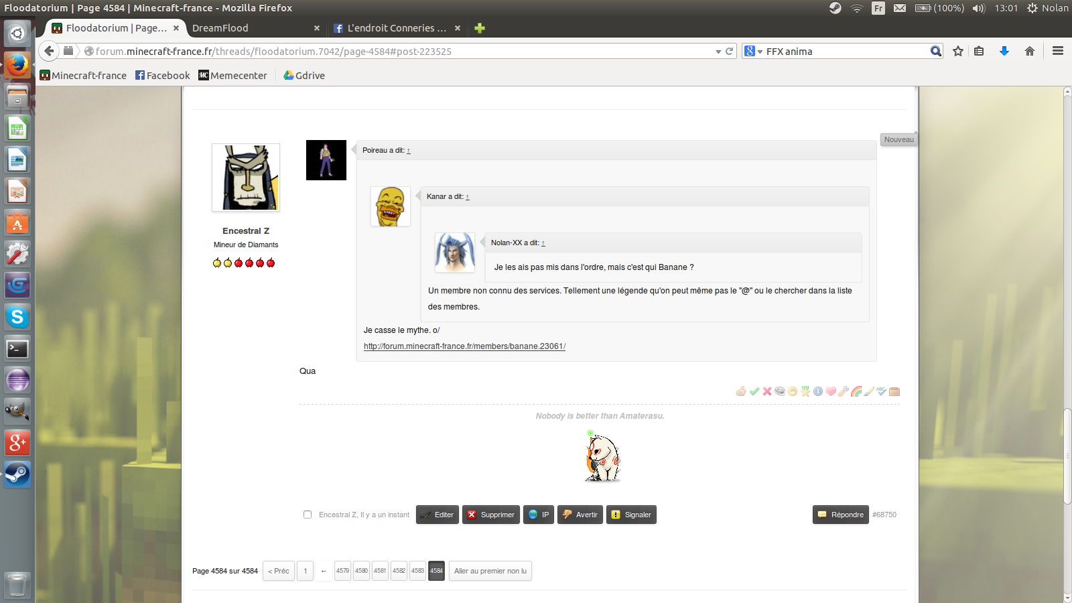Click the thumbs-up rating icon on the post
The width and height of the screenshot is (1072, 603).
741,391
